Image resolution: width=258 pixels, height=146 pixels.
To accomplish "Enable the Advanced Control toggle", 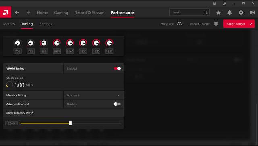I will (117, 104).
